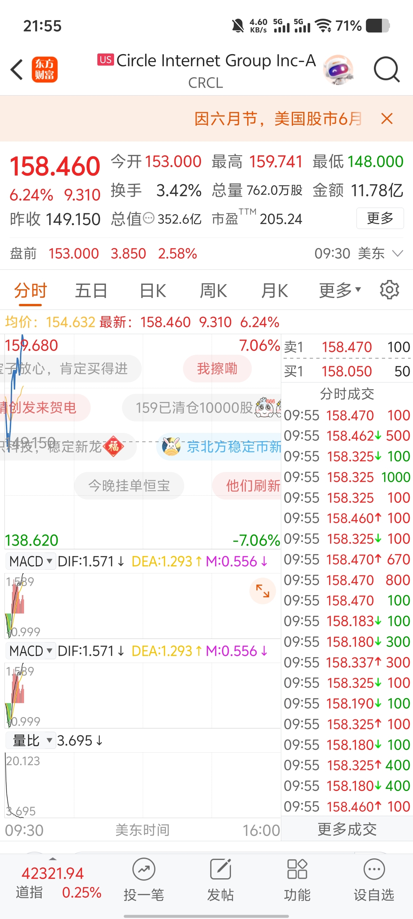The image size is (413, 919).
Task: Tap the 买1 158.050 order row
Action: 347,371
